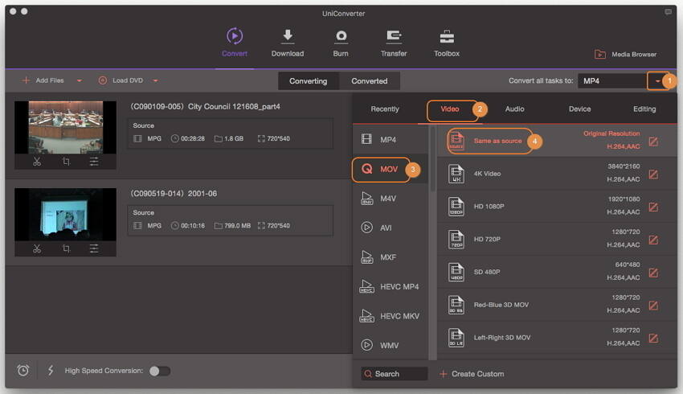This screenshot has height=394, width=683.
Task: Switch to the Converted tab
Action: click(370, 81)
